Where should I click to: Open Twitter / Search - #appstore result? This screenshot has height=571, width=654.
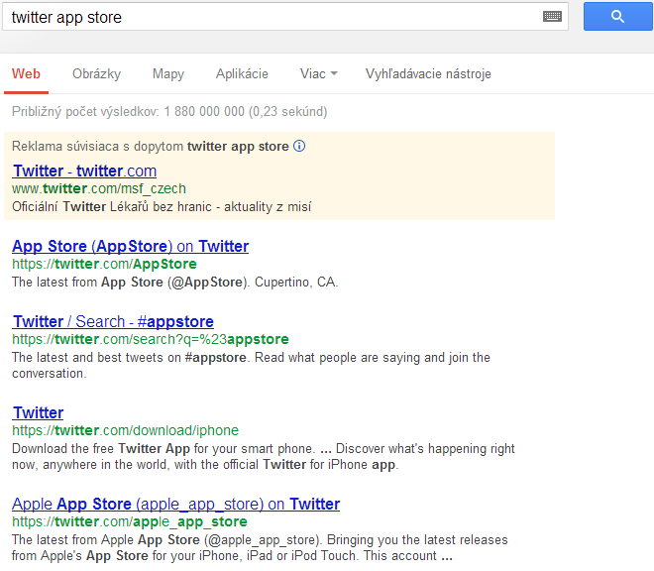113,321
